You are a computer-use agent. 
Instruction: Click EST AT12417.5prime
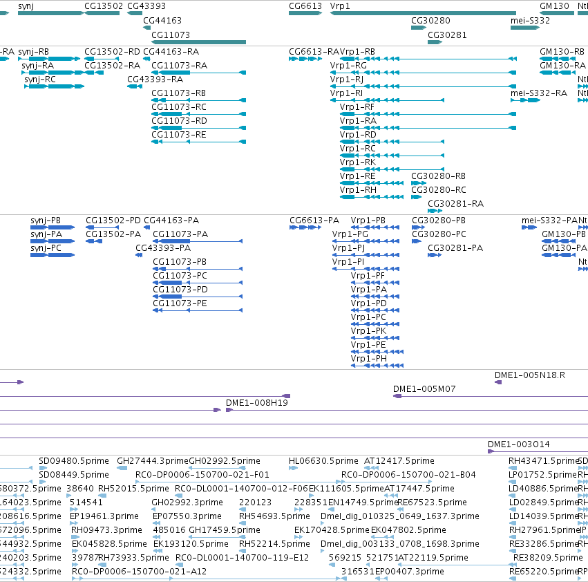tap(399, 461)
